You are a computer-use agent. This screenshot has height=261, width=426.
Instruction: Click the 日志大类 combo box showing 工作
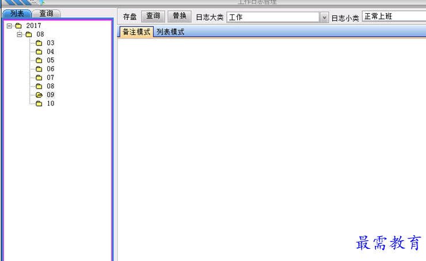(277, 17)
